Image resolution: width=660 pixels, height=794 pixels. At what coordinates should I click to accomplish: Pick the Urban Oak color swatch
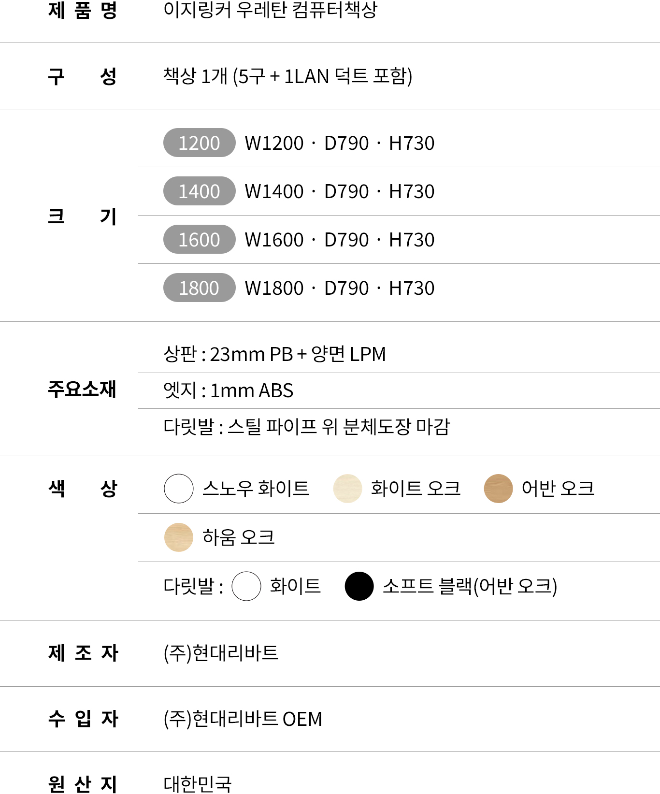[x=498, y=489]
